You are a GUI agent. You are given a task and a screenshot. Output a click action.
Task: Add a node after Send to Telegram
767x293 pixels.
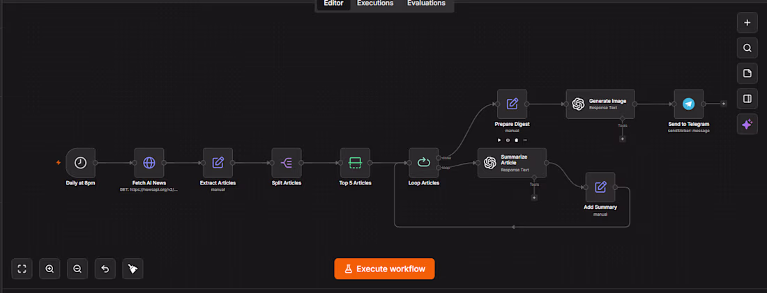pos(724,104)
